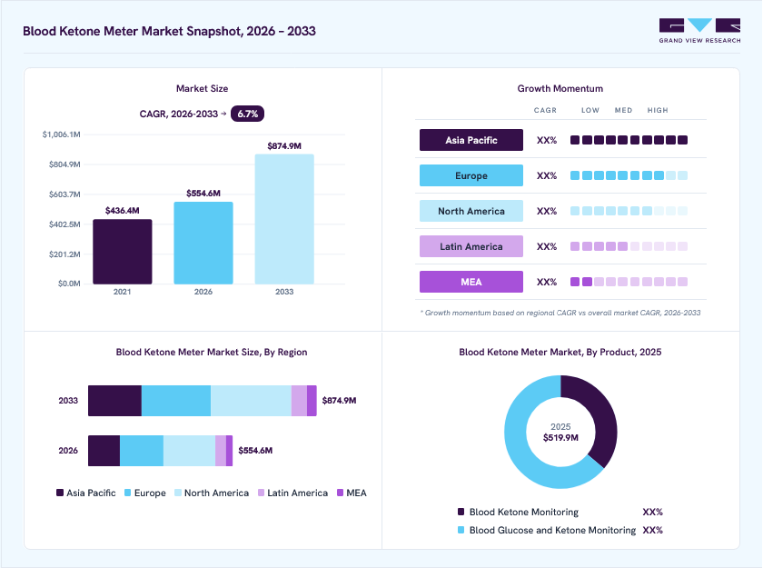This screenshot has width=763, height=568.
Task: Click the CAGR 6.7% badge
Action: click(x=247, y=114)
